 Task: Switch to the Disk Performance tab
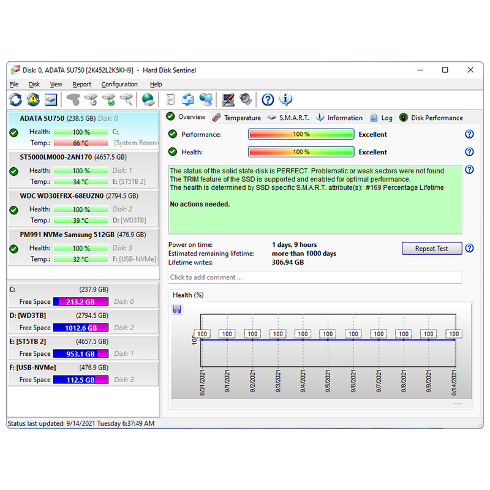(431, 118)
